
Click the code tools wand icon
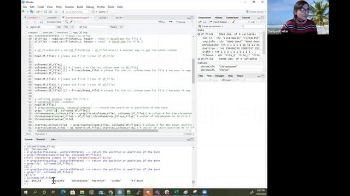(x=71, y=22)
